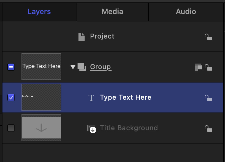The width and height of the screenshot is (225, 162).
Task: Uncheck the Type Text Here layer checkbox
Action: (11, 98)
